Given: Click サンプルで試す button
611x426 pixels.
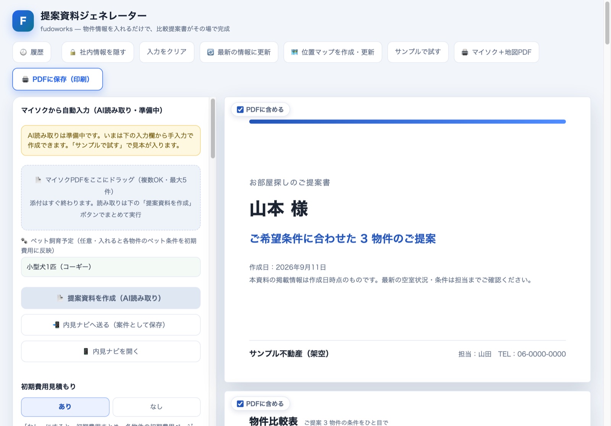Looking at the screenshot, I should [x=418, y=52].
